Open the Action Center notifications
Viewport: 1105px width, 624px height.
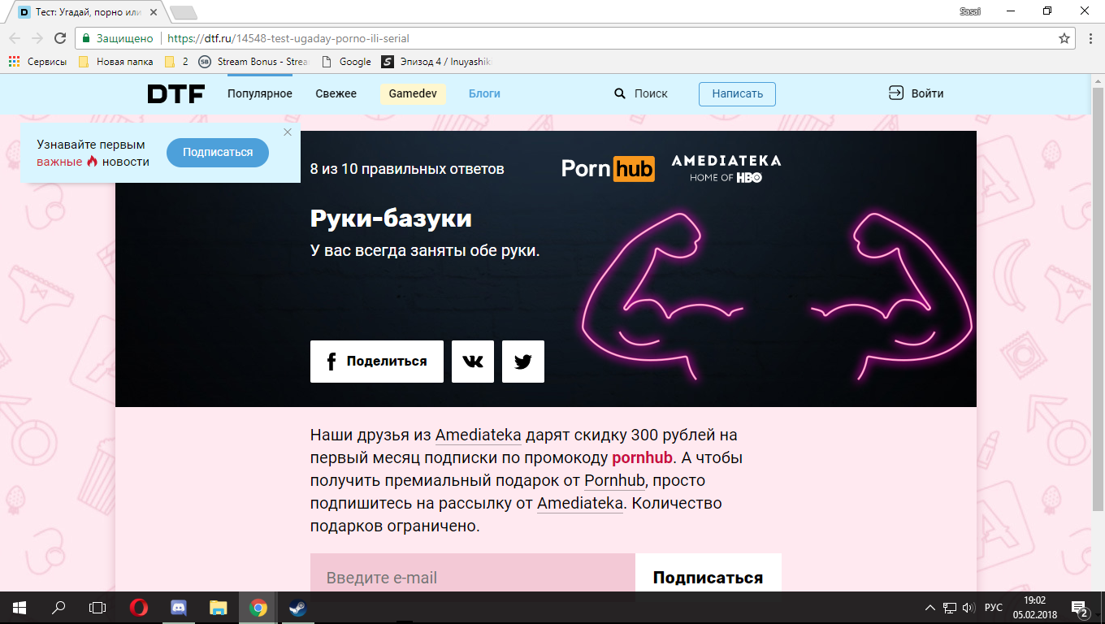[x=1080, y=608]
